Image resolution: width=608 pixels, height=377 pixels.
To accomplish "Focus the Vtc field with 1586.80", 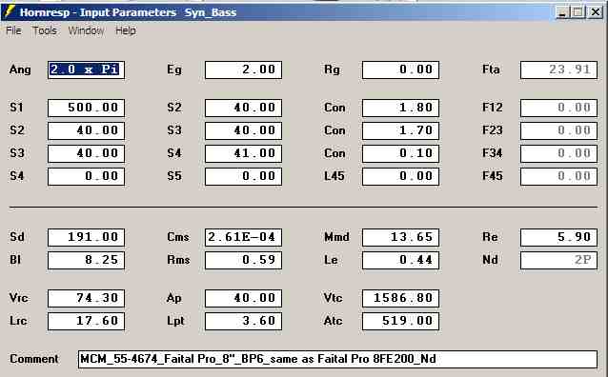I will pos(400,298).
